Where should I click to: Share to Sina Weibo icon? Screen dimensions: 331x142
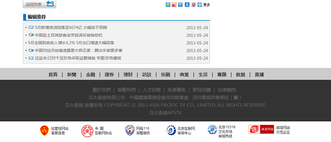174,5
